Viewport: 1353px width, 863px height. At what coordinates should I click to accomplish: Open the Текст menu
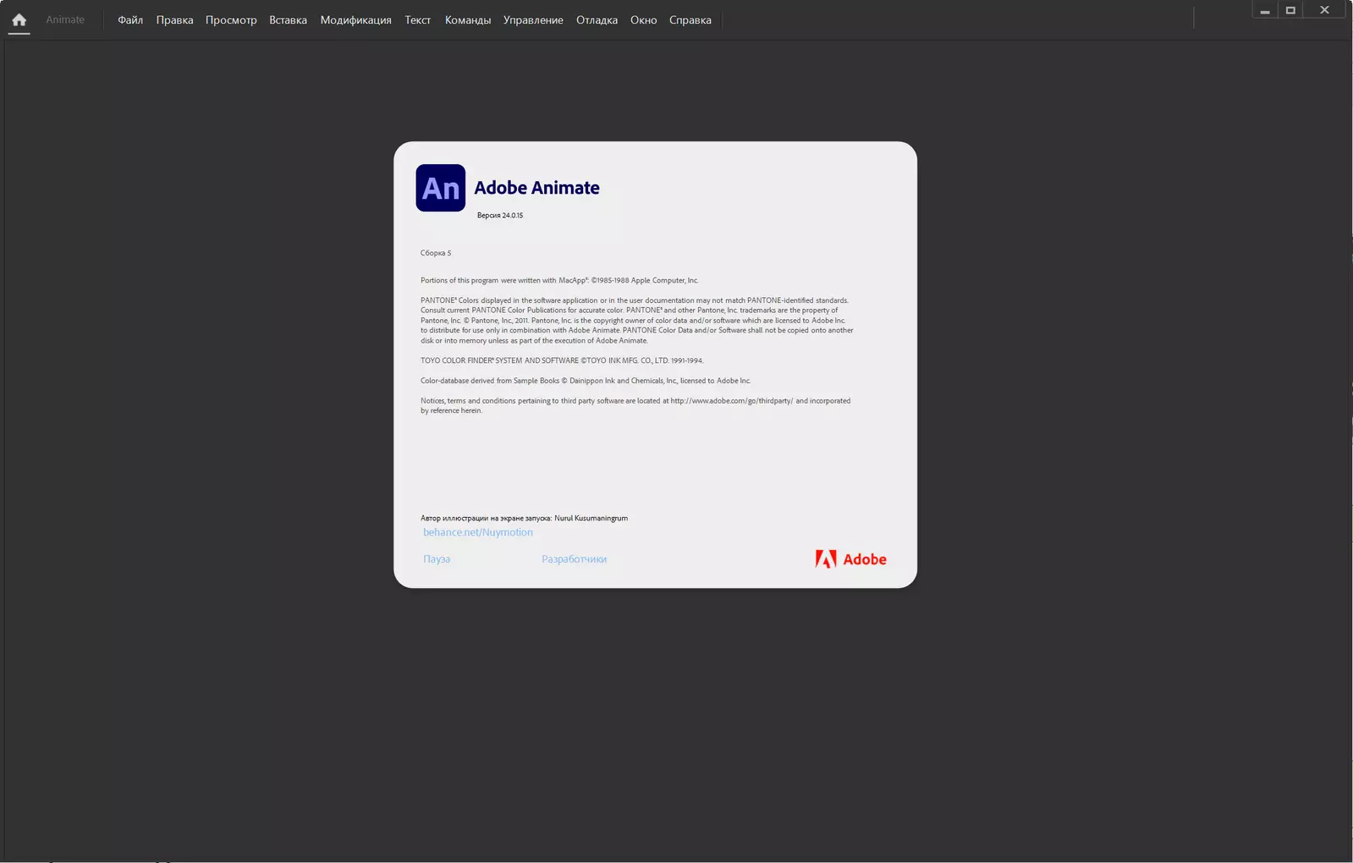point(417,20)
